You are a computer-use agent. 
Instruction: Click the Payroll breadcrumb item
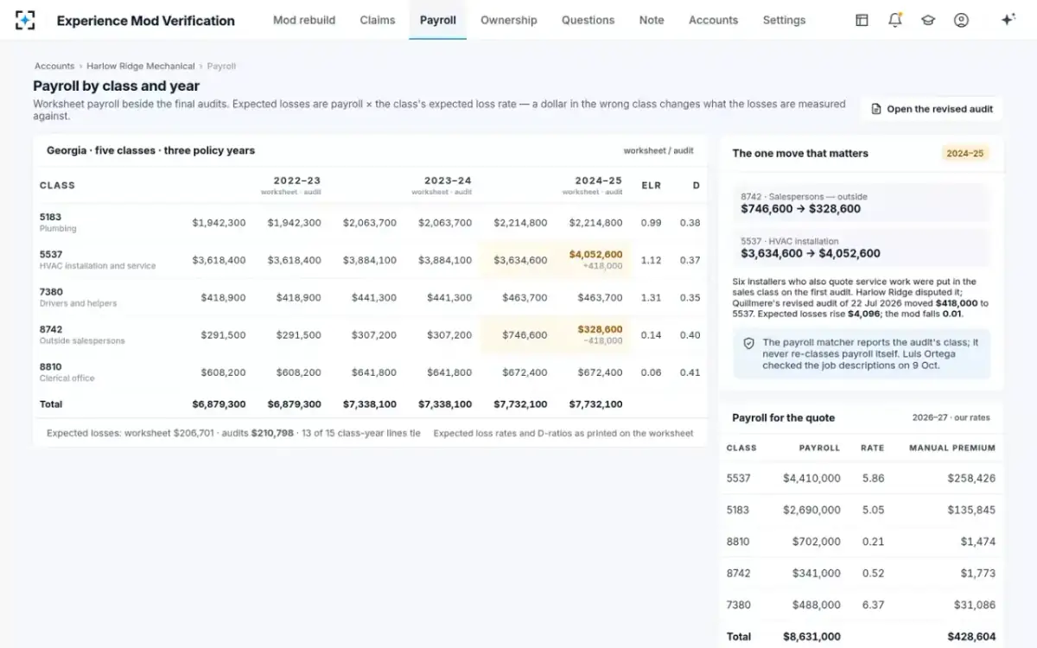(221, 66)
